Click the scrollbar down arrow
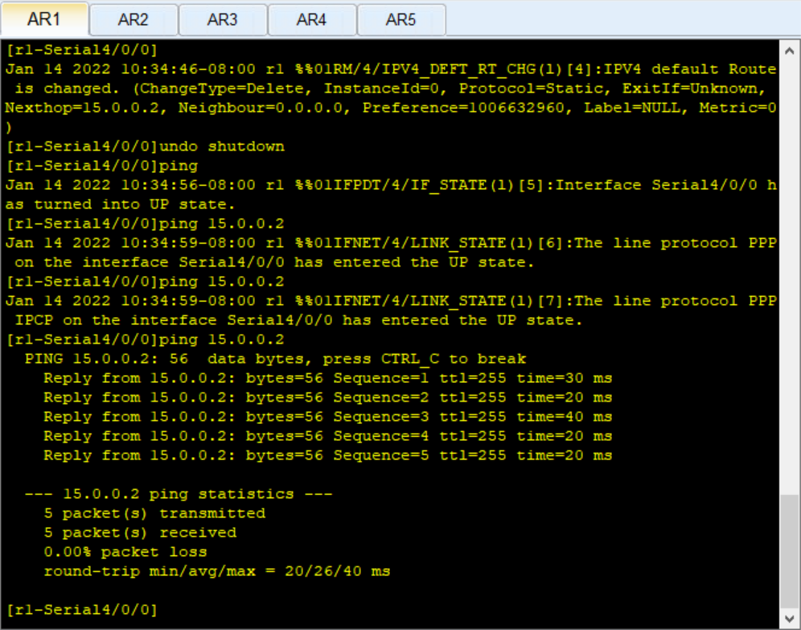Image resolution: width=801 pixels, height=630 pixels. point(789,619)
